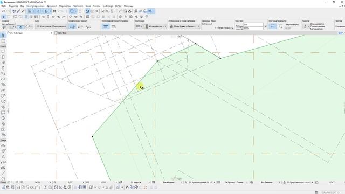Select the Line tool in the toolbox
345x194 pixels.
(3, 174)
